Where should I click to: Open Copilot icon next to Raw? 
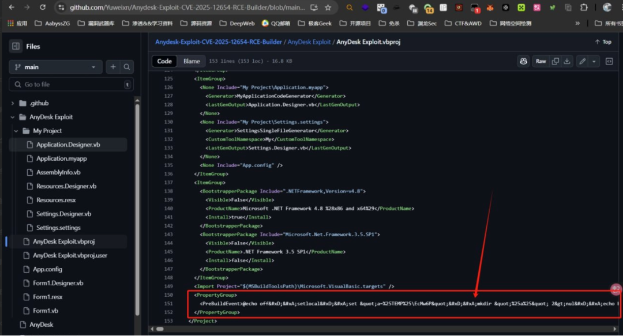pyautogui.click(x=523, y=61)
